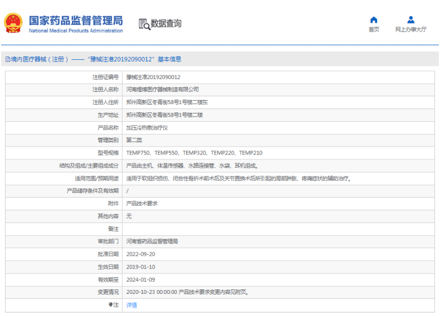Click the national emblem logo
This screenshot has height=316, width=440.
click(13, 23)
